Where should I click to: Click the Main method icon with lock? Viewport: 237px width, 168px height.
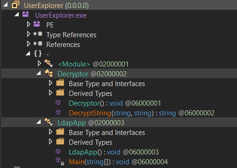coord(60,161)
